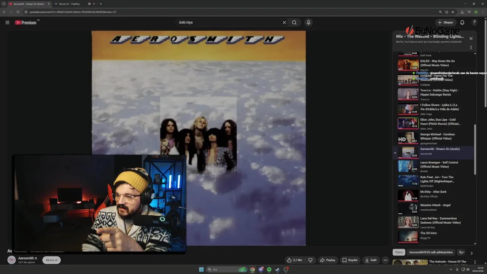487x274 pixels.
Task: Play Mr.Kitty - After Dark
Action: (x=434, y=195)
